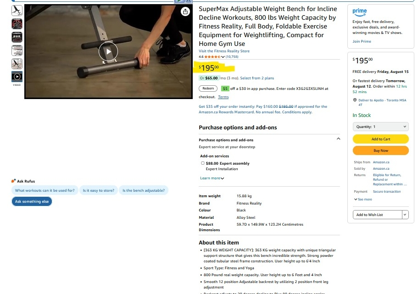The image size is (418, 294).
Task: Expand See more seller details
Action: click(x=363, y=200)
